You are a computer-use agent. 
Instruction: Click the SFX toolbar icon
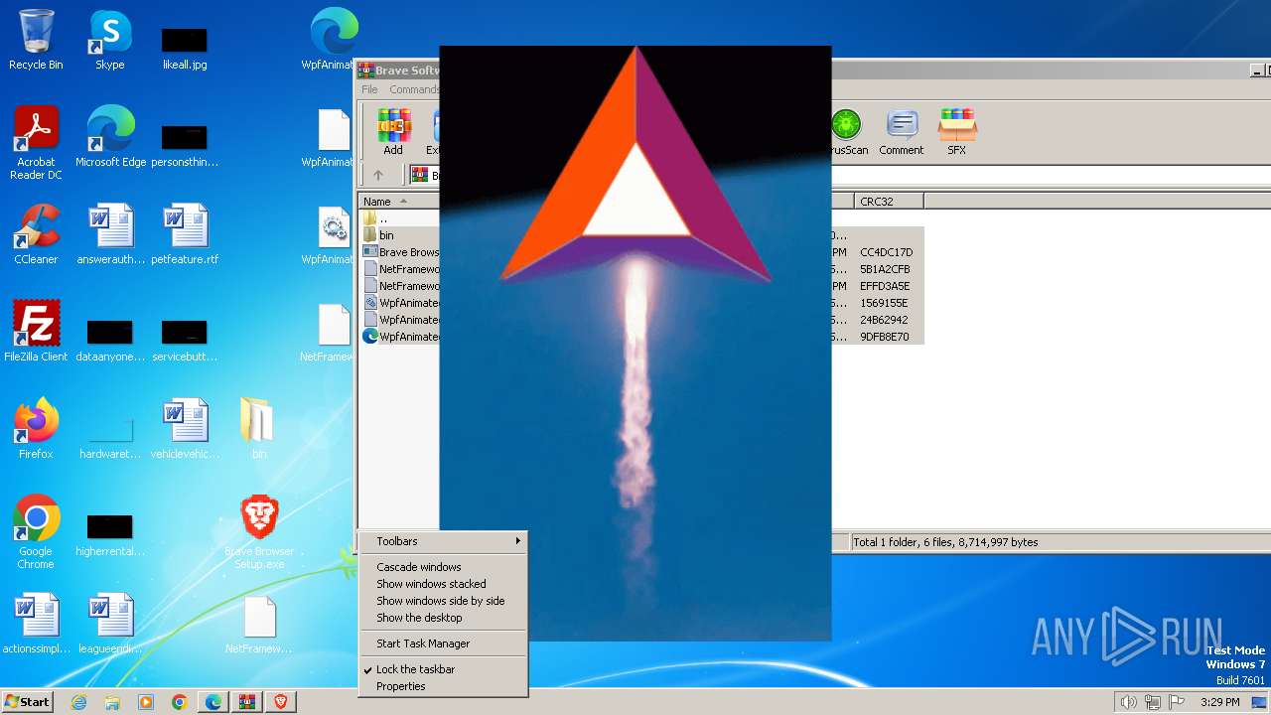coord(956,132)
